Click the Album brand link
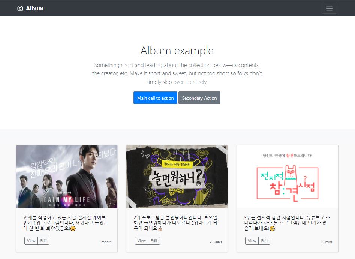The width and height of the screenshot is (355, 259). 30,8
